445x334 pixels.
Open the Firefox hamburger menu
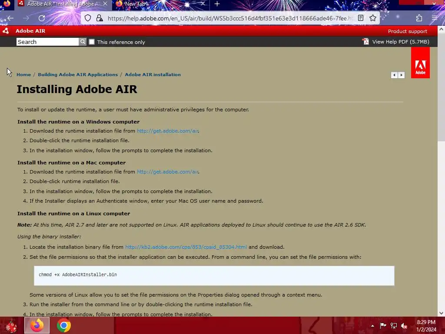pyautogui.click(x=435, y=18)
